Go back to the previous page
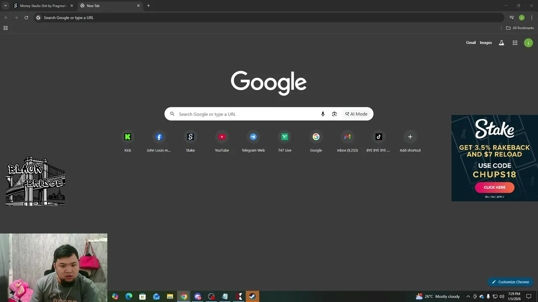The height and width of the screenshot is (302, 538). pos(6,18)
